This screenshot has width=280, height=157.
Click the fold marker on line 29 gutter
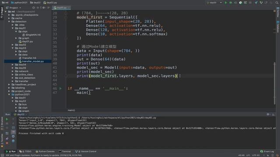tap(66, 17)
